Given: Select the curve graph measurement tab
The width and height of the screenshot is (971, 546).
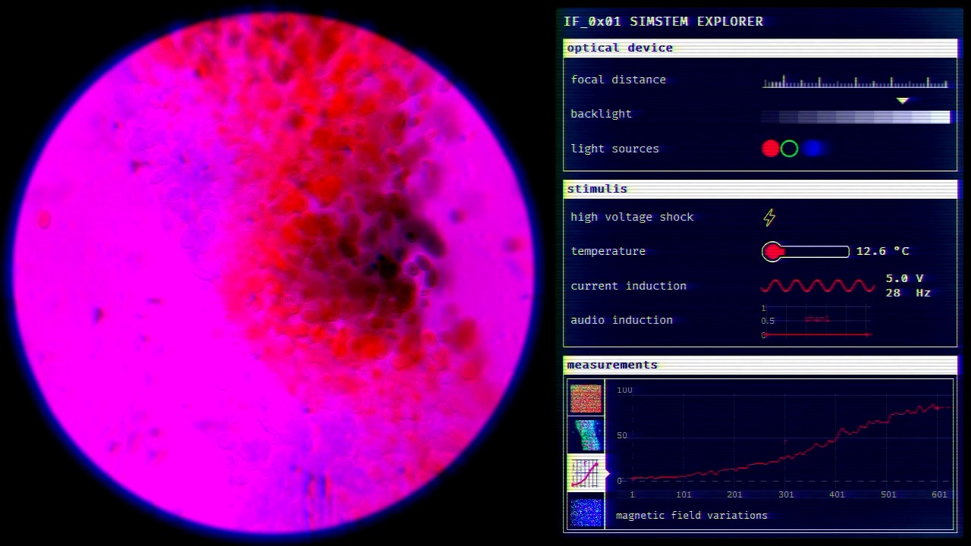Looking at the screenshot, I should pyautogui.click(x=586, y=473).
